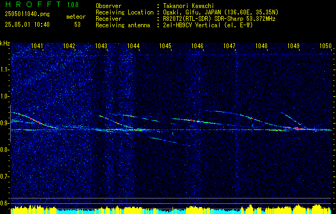Select the meteor count 53
Image resolution: width=336 pixels, height=214 pixels.
[77, 25]
